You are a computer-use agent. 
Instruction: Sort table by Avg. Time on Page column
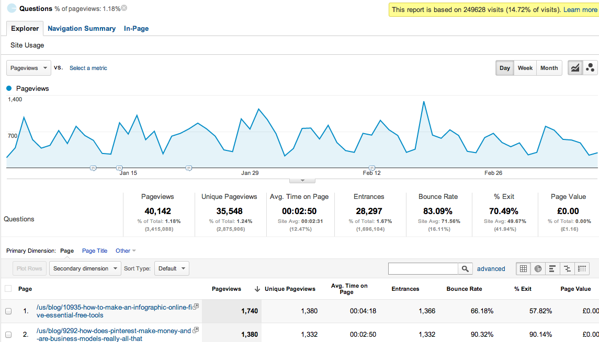pos(349,289)
